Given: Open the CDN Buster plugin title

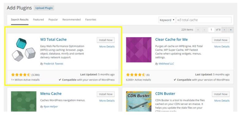Looking at the screenshot, I should pyautogui.click(x=165, y=94).
